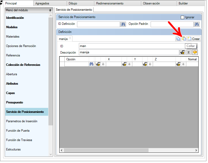Open Atributos menu entry
208x163 pixels.
[x=12, y=84]
